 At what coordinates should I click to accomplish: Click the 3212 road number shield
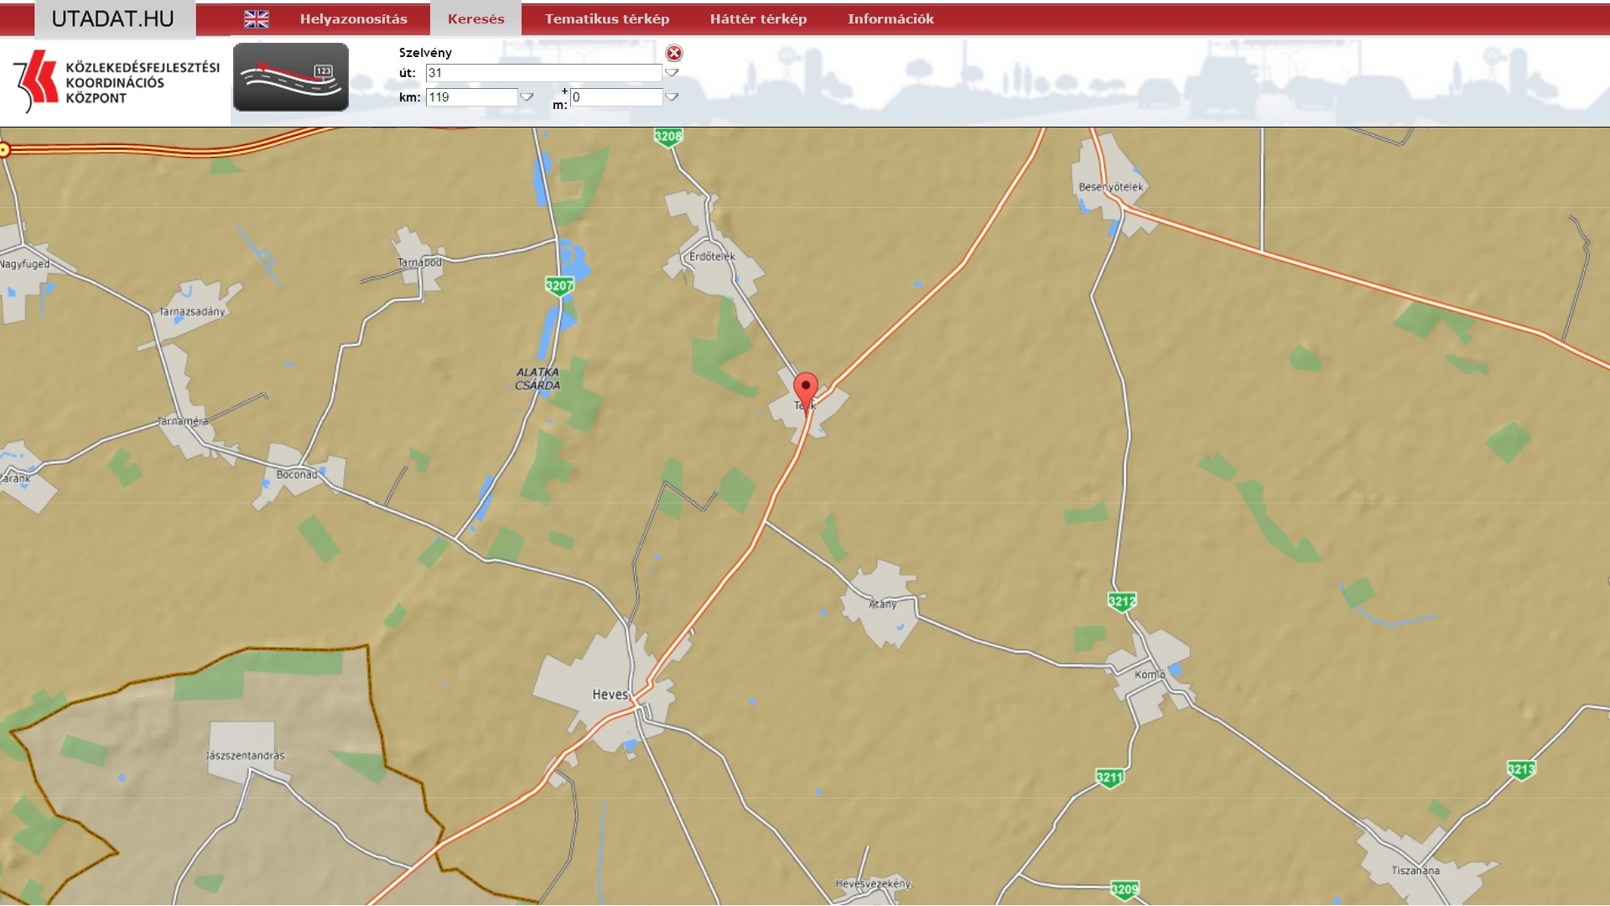click(x=1122, y=601)
